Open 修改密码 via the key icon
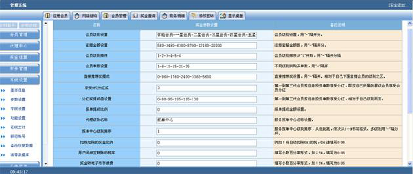The height and width of the screenshot is (174, 413). tap(203, 16)
